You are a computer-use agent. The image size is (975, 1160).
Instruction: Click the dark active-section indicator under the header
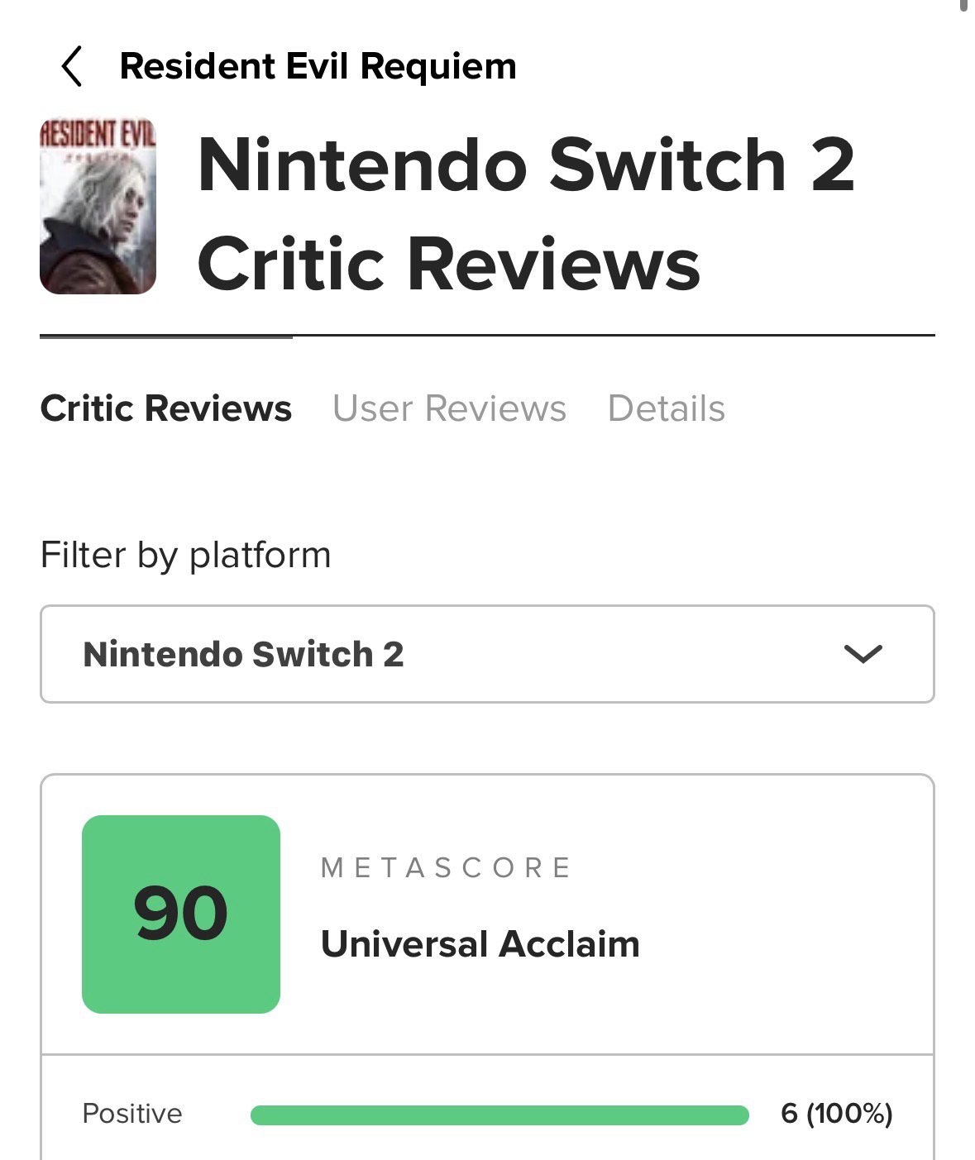[165, 337]
